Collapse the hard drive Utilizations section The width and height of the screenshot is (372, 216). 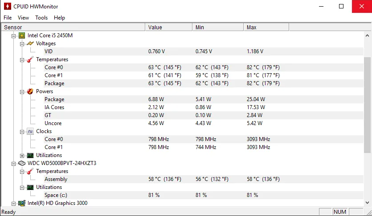[x=22, y=188]
